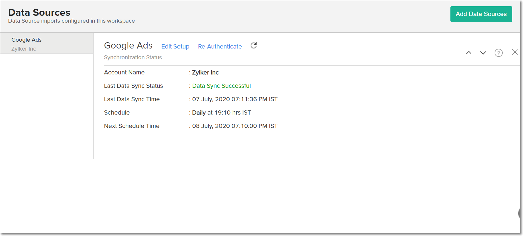Image resolution: width=523 pixels, height=236 pixels.
Task: Click the Next Schedule Time value
Action: [x=235, y=126]
